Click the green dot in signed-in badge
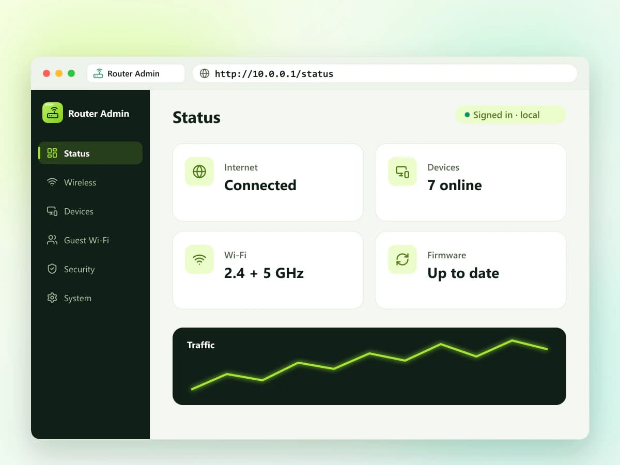The width and height of the screenshot is (620, 465). [x=468, y=115]
